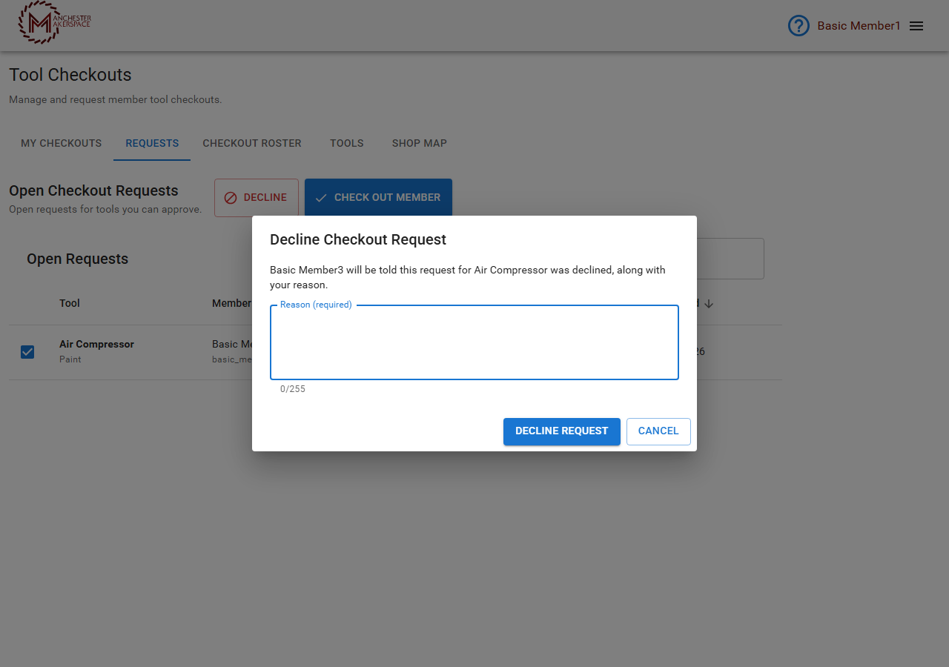Click the Decline button above the table
Image resolution: width=949 pixels, height=667 pixels.
pyautogui.click(x=257, y=198)
